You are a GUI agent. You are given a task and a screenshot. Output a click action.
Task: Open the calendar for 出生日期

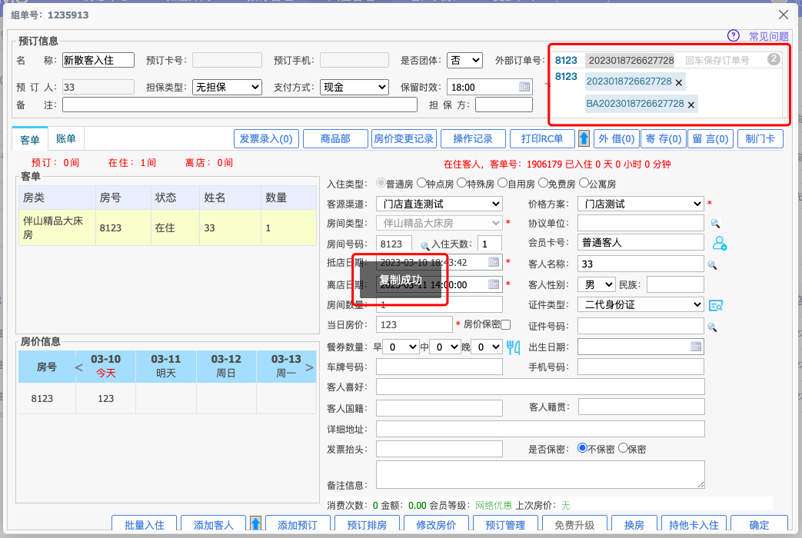(x=696, y=347)
